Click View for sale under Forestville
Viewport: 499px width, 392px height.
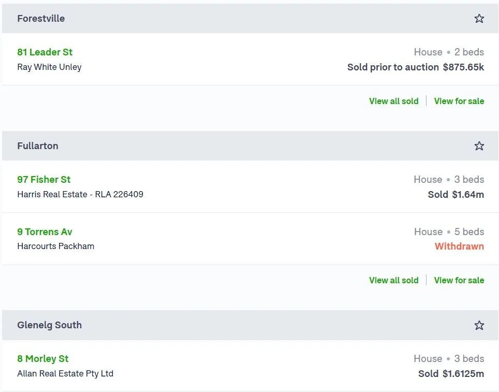coord(459,101)
